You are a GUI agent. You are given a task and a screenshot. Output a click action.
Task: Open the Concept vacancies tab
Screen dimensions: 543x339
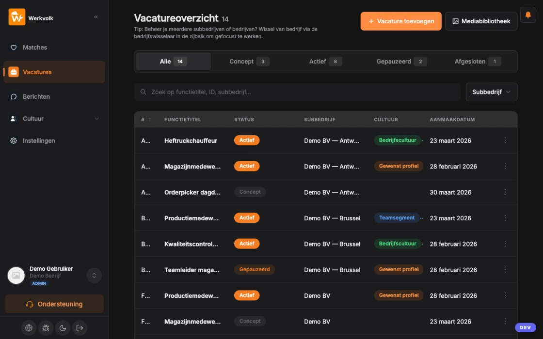point(248,61)
